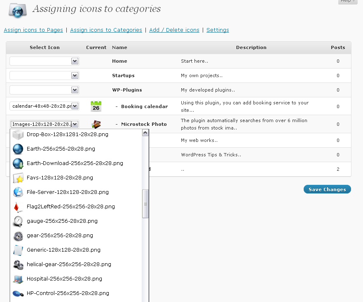Open the Add / Delete icons page
The height and width of the screenshot is (302, 363).
[174, 30]
